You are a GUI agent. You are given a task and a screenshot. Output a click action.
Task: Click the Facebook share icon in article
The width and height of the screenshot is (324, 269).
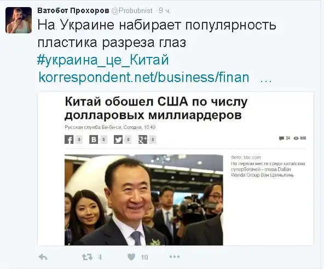(69, 139)
